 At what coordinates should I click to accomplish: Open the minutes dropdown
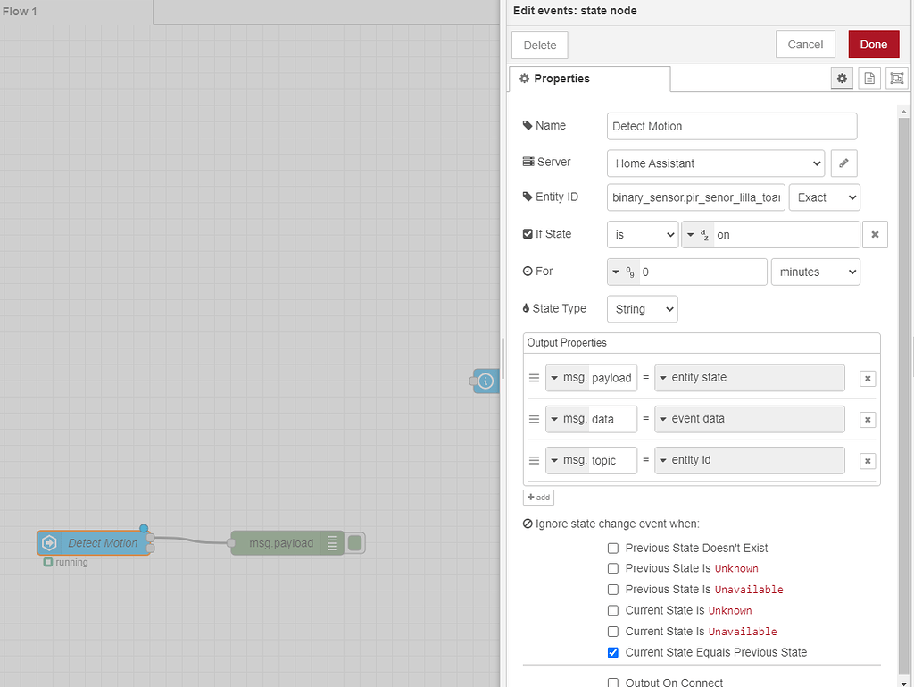point(815,271)
